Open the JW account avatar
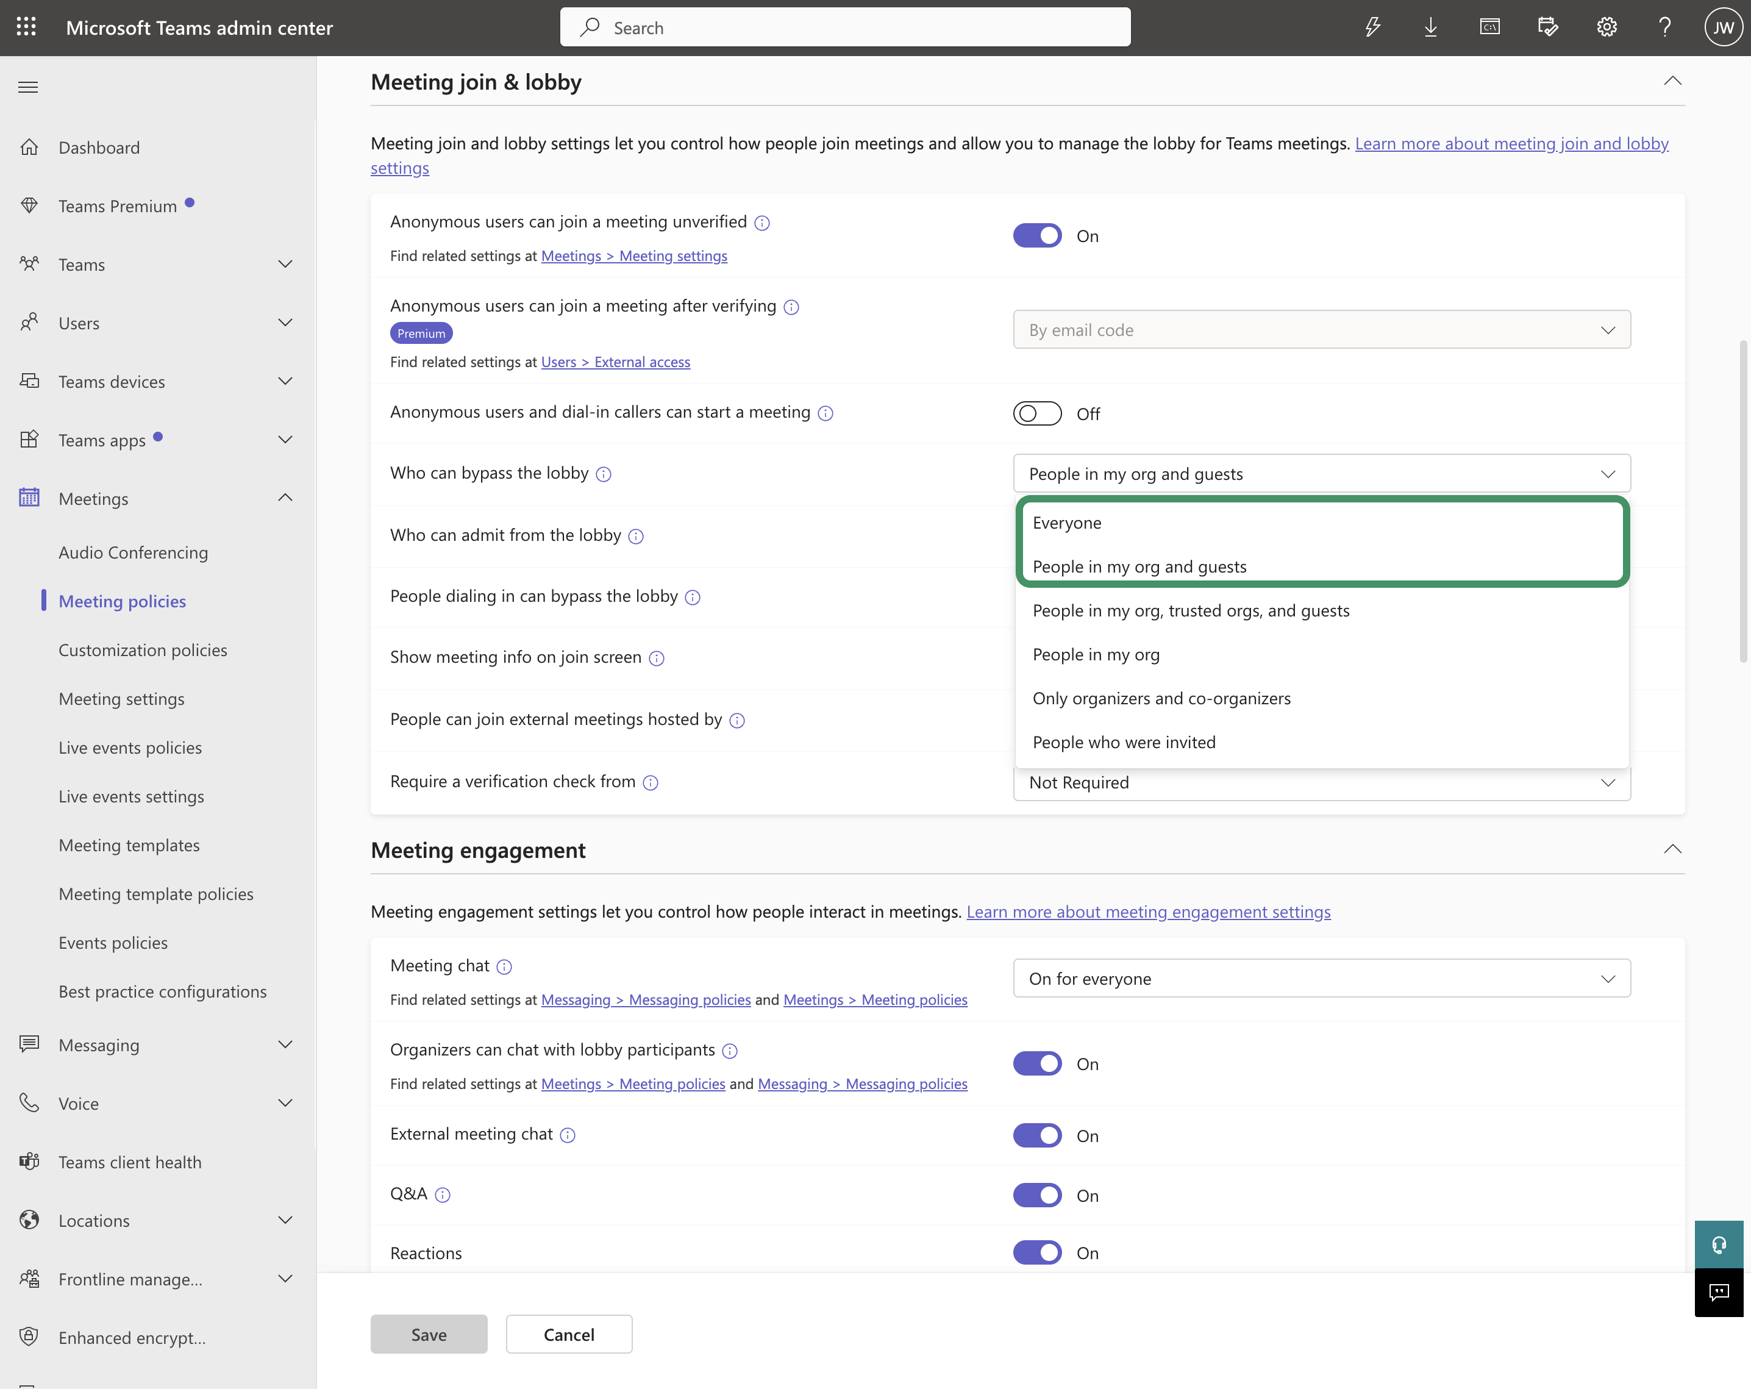Image resolution: width=1751 pixels, height=1389 pixels. click(1724, 27)
